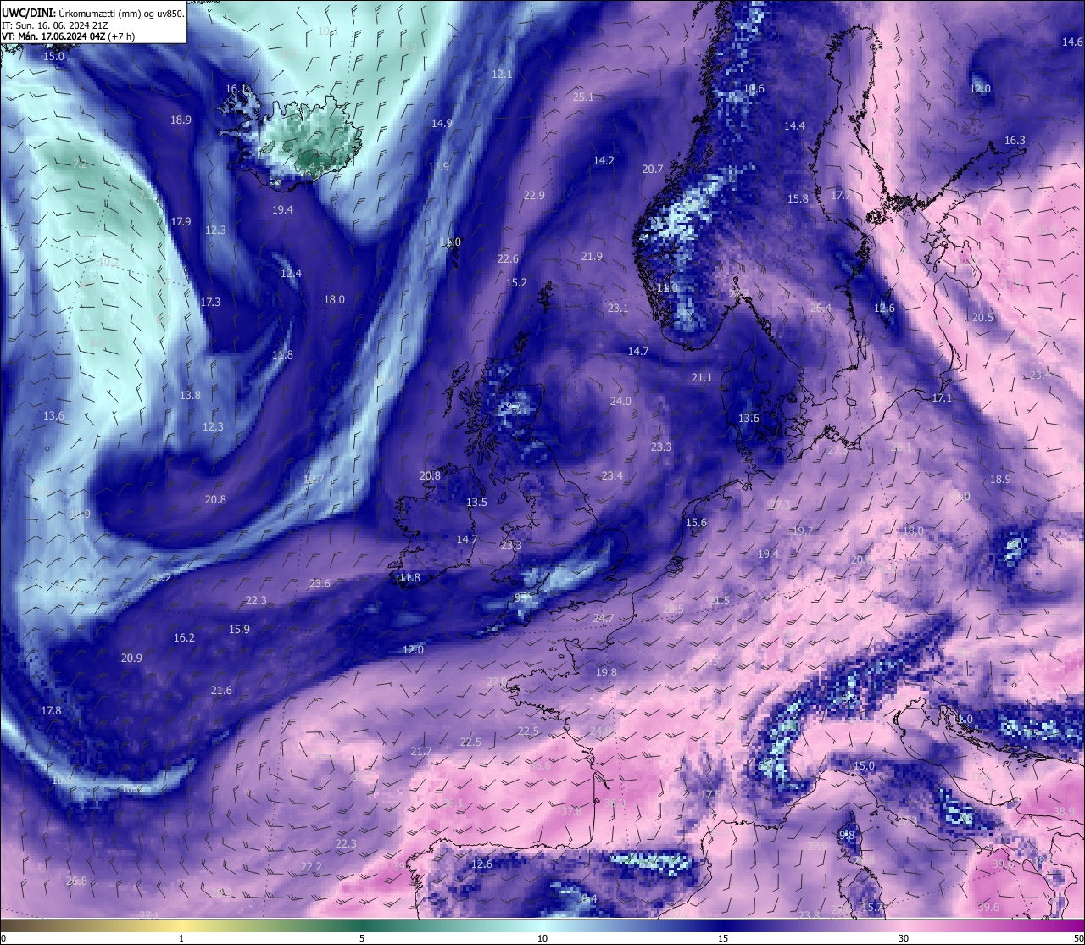Screen dimensions: 1085x945
Task: Click the 16.1 value near northwest Iceland
Action: [236, 88]
